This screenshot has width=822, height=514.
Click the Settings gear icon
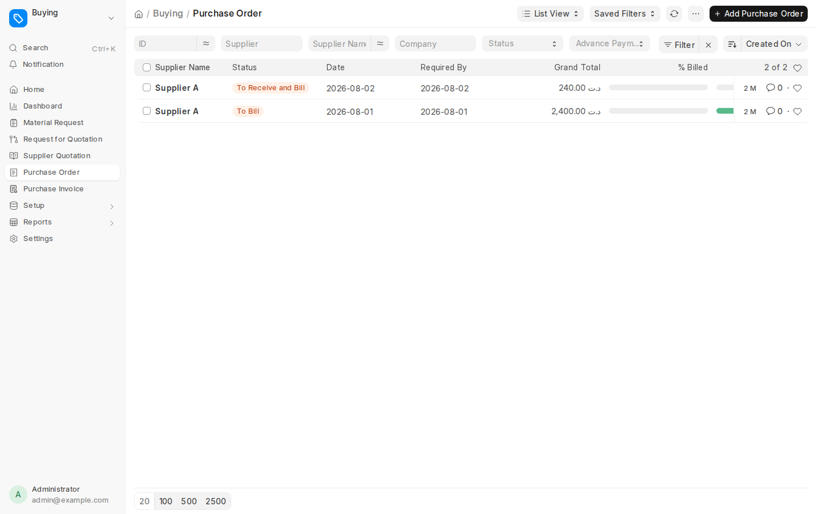(x=14, y=239)
